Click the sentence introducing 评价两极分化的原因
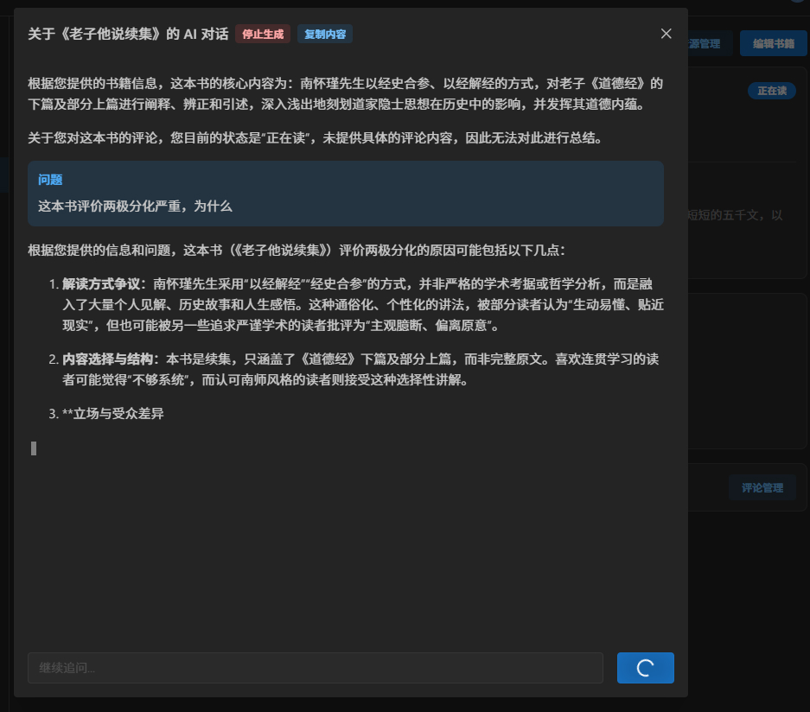The image size is (810, 712). (297, 250)
